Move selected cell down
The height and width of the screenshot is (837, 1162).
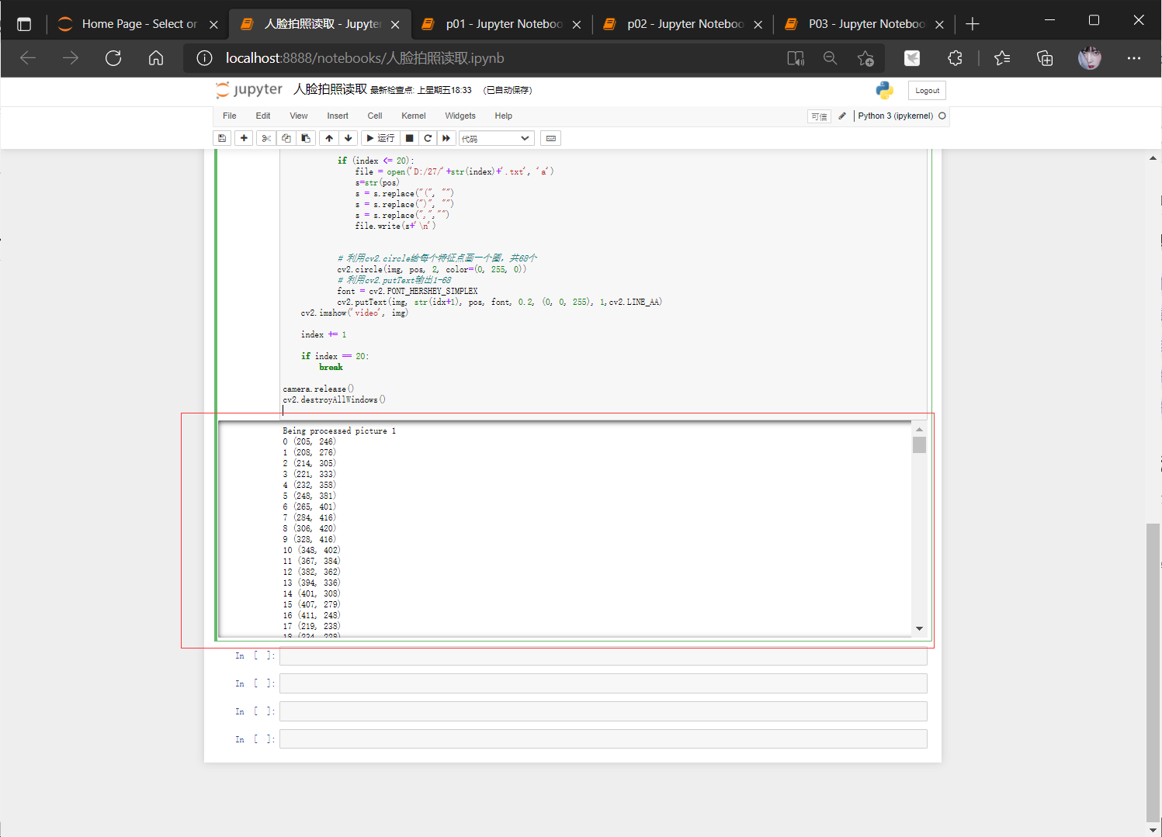[349, 138]
